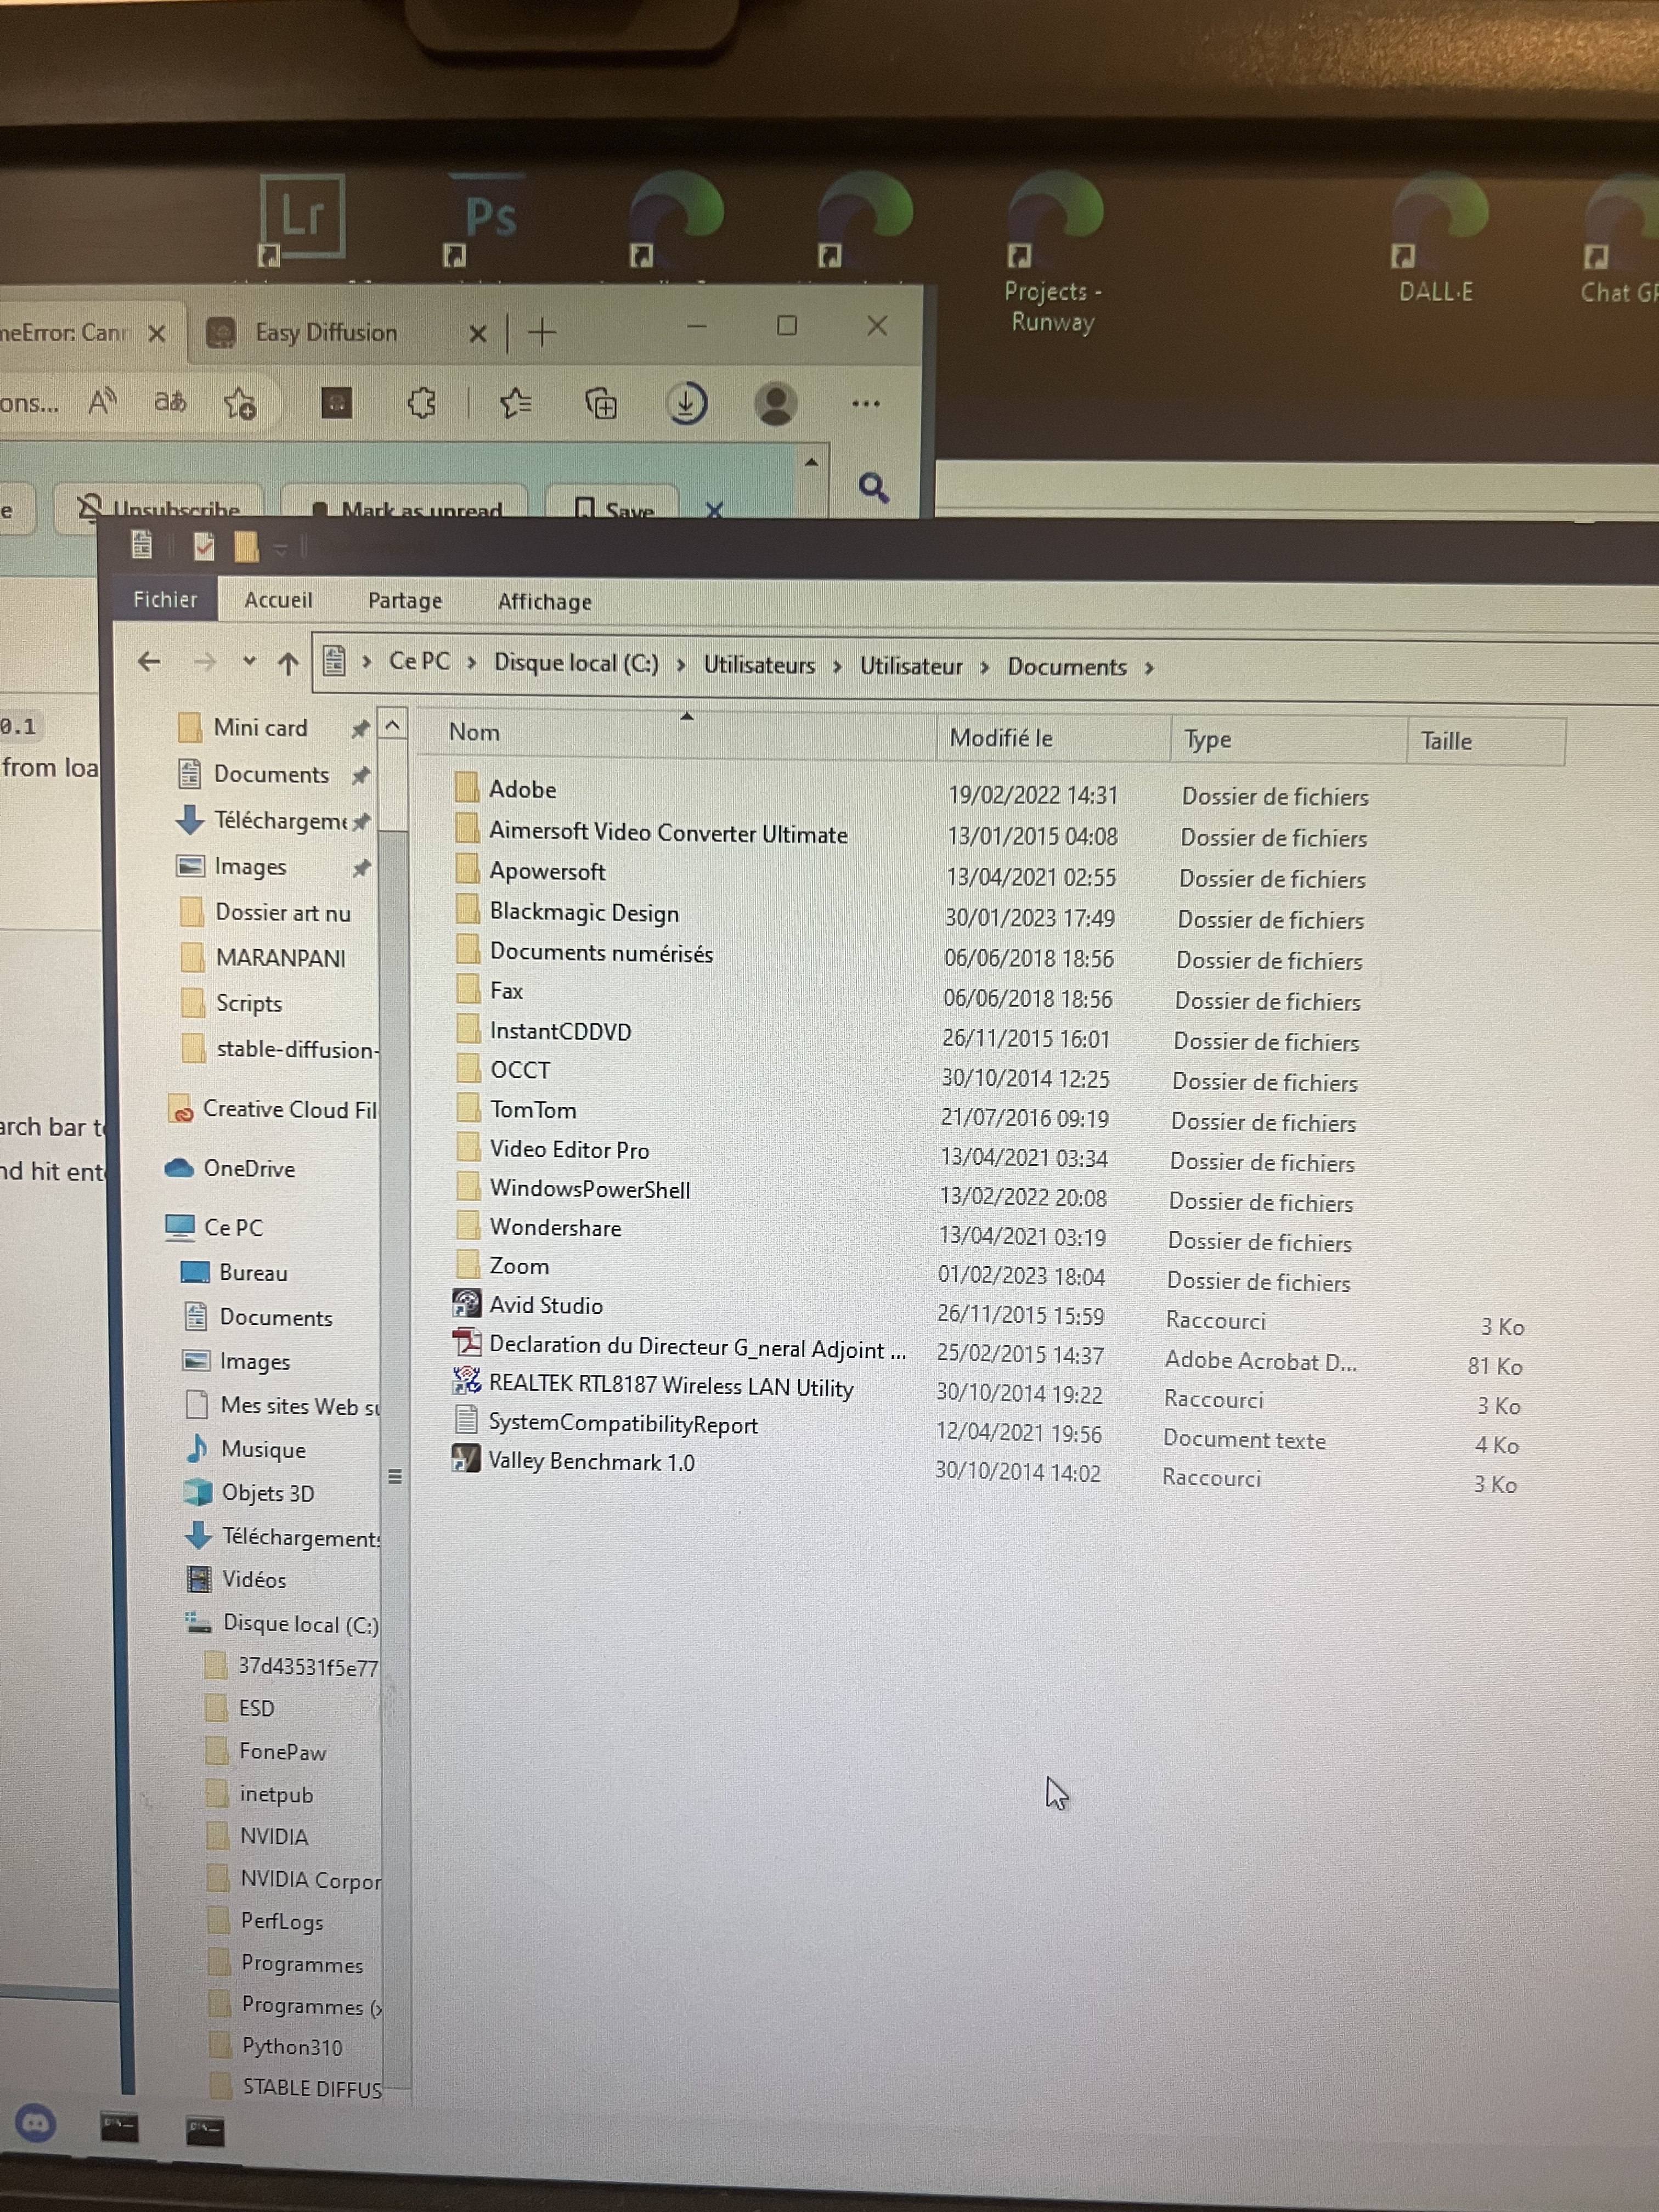
Task: Click the second command prompt taskbar icon
Action: coord(205,2131)
